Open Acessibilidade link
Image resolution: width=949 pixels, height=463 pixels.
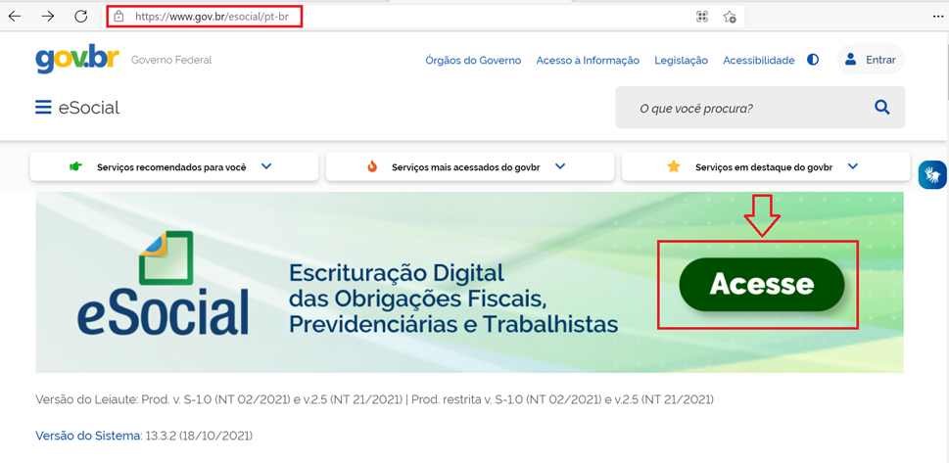click(758, 60)
